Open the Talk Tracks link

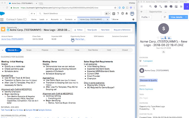pyautogui.click(x=5, y=110)
